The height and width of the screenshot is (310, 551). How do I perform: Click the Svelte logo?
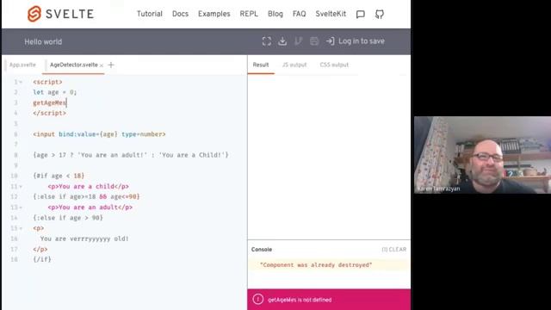pyautogui.click(x=60, y=14)
